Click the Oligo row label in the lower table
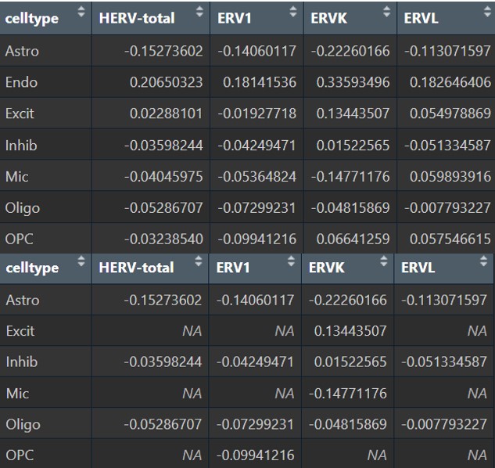495x468 pixels. [x=23, y=425]
